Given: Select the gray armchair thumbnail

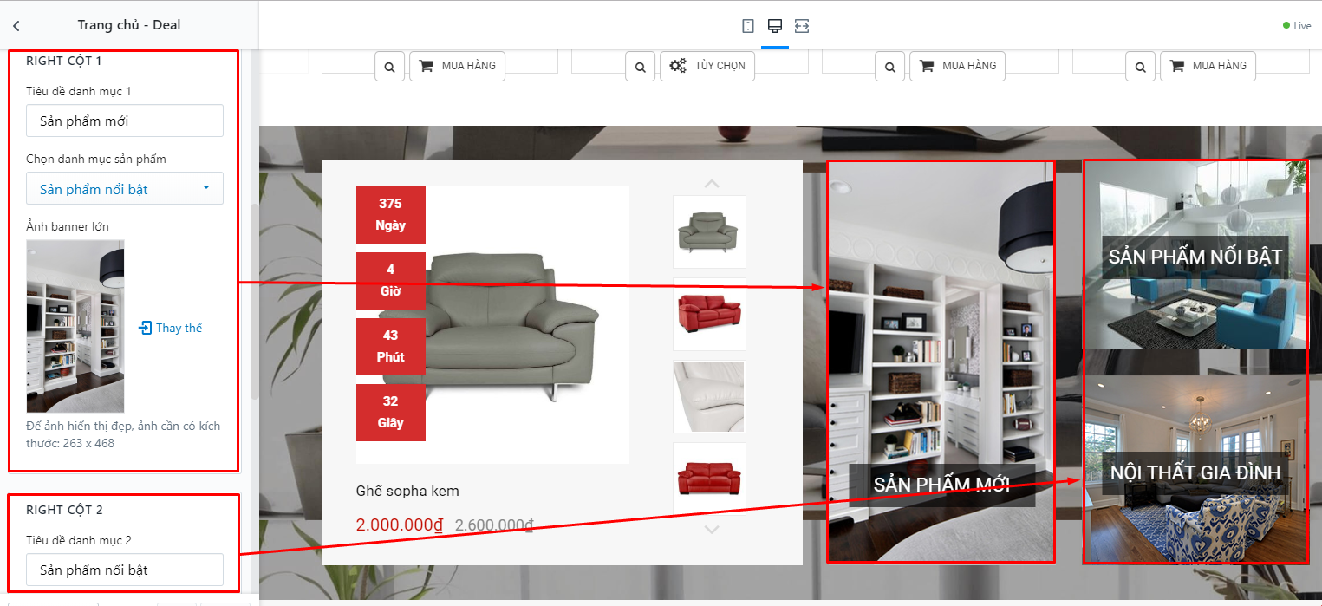Looking at the screenshot, I should click(x=709, y=231).
